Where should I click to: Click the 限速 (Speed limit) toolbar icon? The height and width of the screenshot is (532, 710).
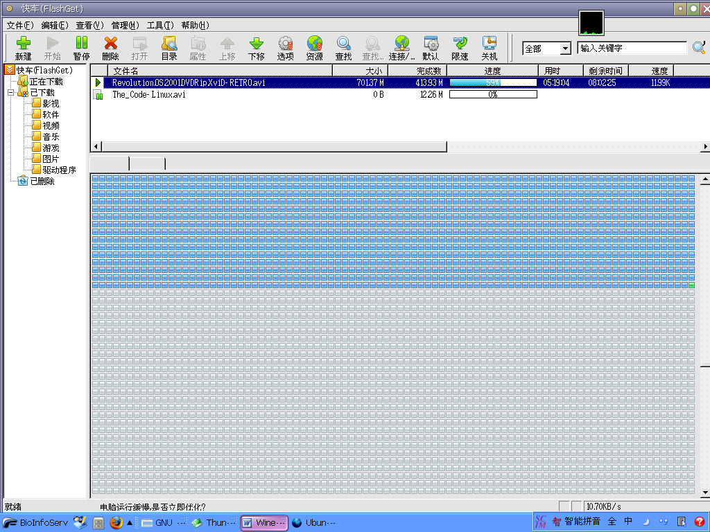point(460,44)
